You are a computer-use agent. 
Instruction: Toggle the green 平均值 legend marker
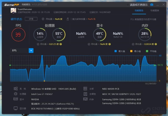coord(147,51)
